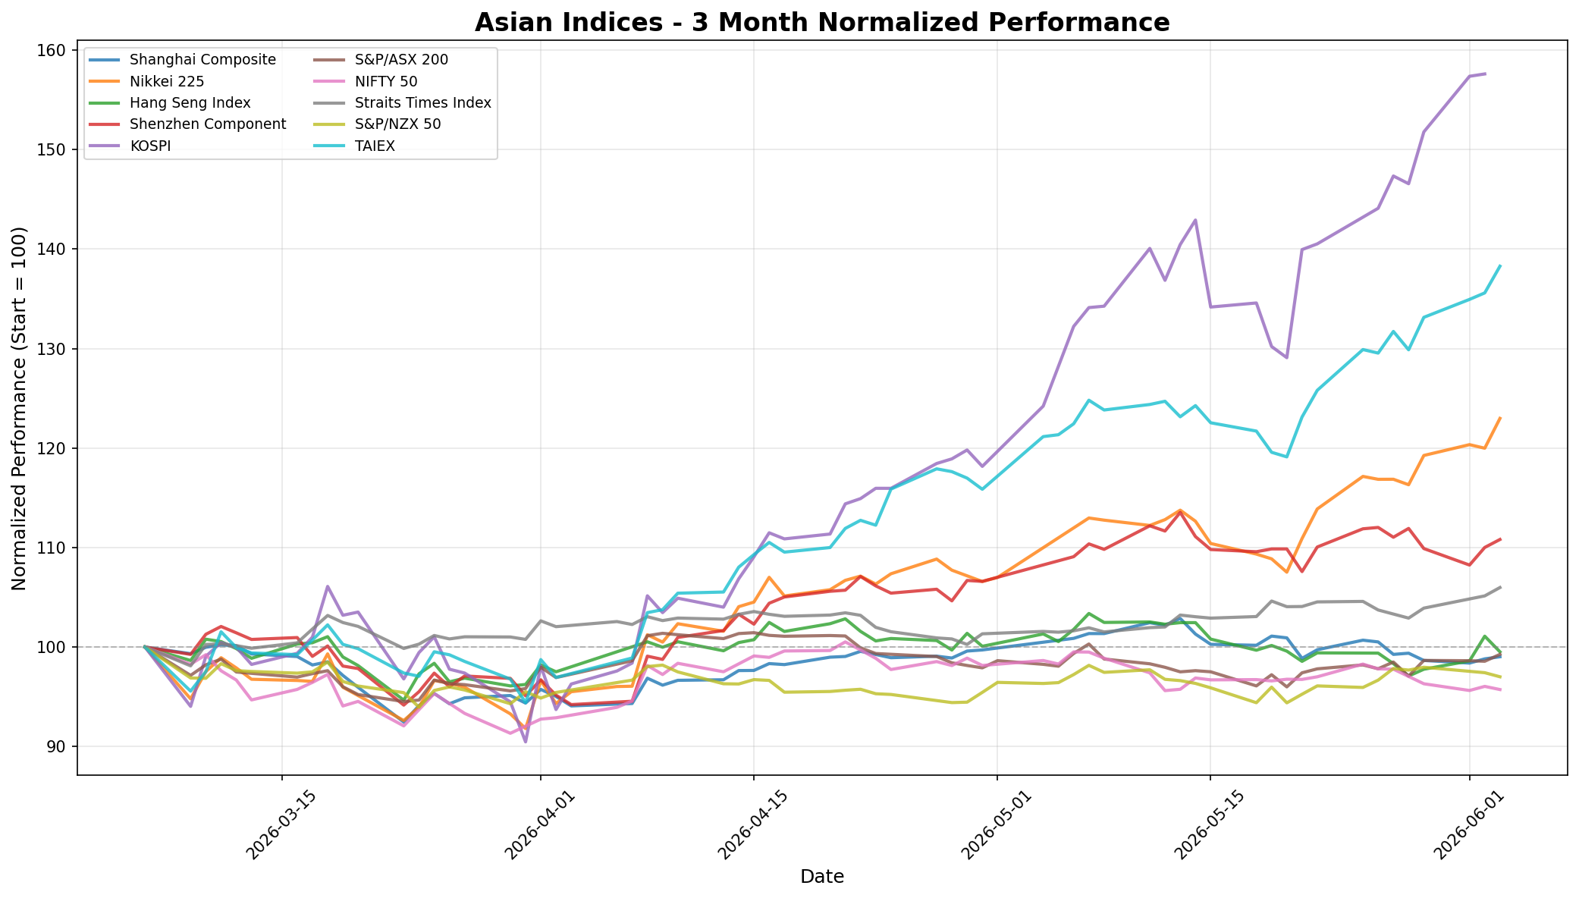Click the 'Hang Seng Index' legend label
This screenshot has height=898, width=1579.
tap(190, 103)
